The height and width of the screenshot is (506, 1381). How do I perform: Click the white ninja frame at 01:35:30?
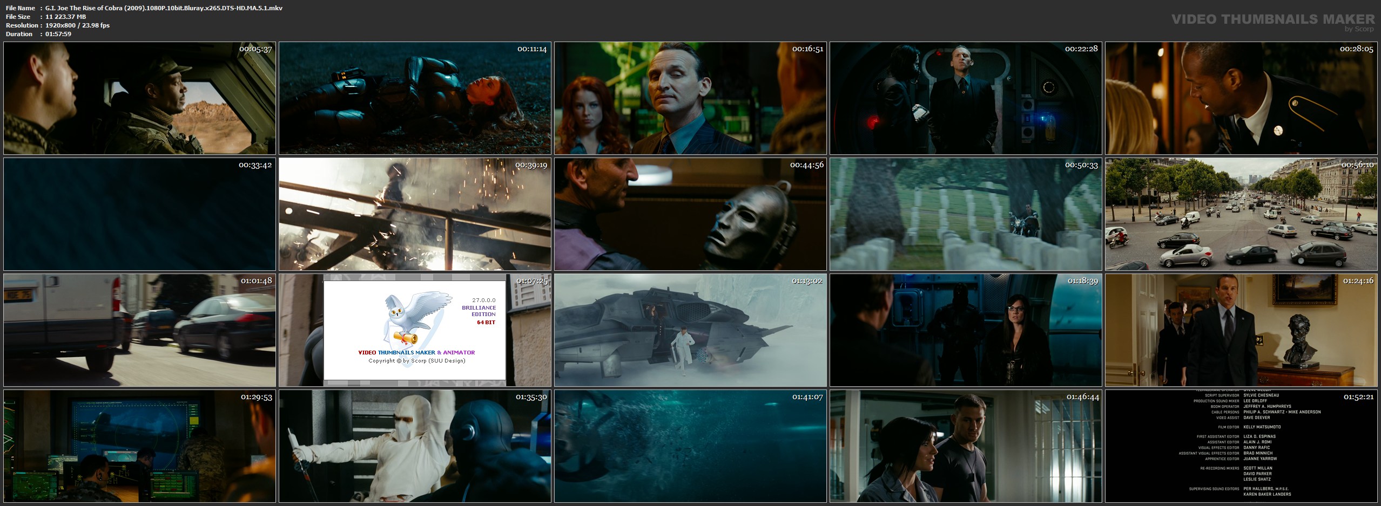(415, 446)
